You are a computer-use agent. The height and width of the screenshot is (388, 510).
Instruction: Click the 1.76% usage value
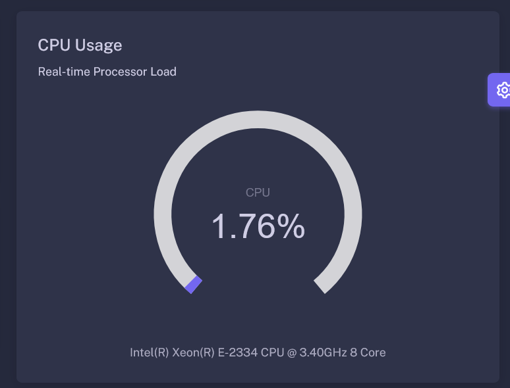point(258,226)
